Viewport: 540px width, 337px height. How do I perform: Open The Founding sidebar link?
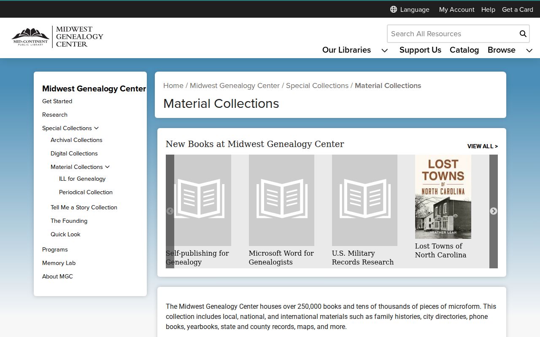(69, 221)
